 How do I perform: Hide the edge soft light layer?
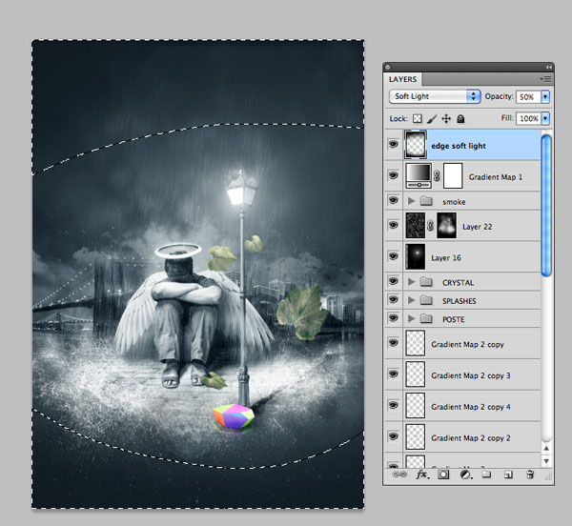394,146
